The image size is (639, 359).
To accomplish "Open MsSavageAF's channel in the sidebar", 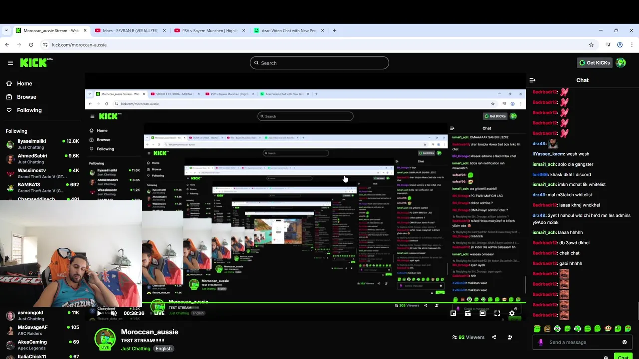I will click(x=42, y=330).
